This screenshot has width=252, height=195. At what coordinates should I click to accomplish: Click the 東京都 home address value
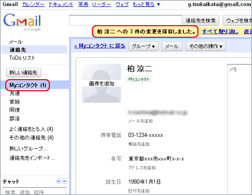tap(156, 159)
